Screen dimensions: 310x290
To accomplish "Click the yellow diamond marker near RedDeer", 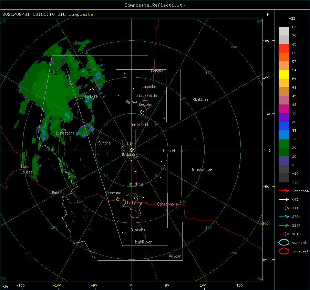I will point(142,112).
